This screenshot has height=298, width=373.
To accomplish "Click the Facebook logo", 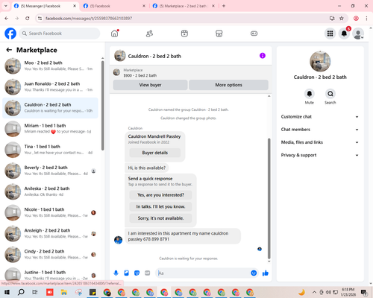I will point(10,34).
